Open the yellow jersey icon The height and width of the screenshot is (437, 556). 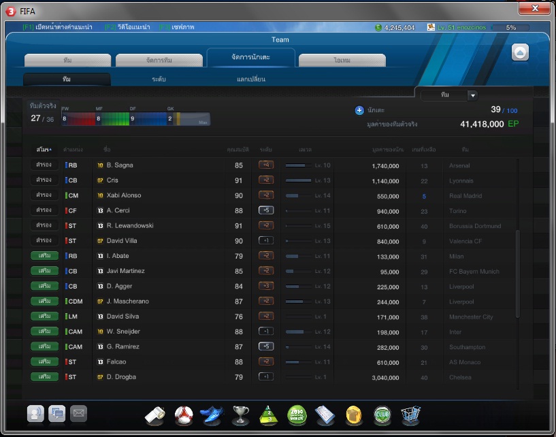click(353, 415)
